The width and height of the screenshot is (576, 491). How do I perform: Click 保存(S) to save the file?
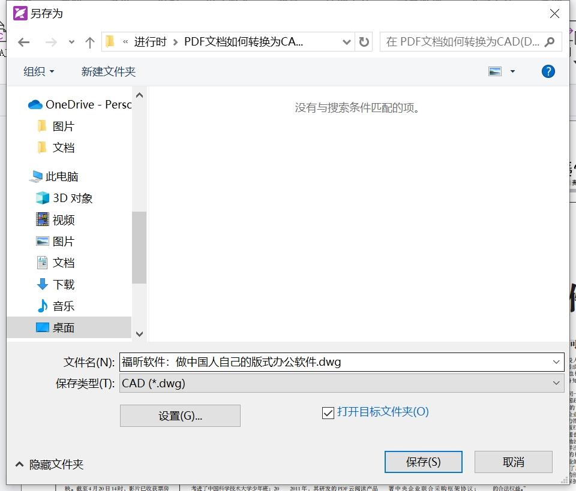[x=423, y=462]
